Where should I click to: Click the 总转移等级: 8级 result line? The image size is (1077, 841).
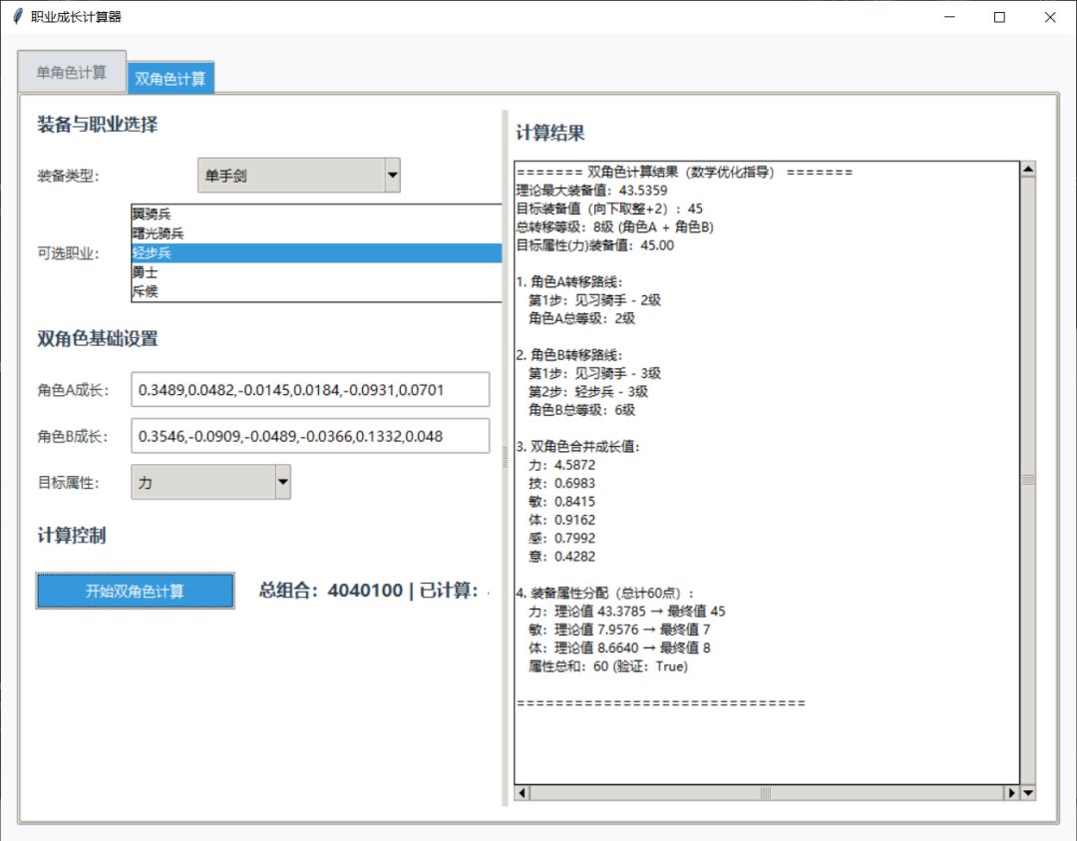click(x=614, y=226)
